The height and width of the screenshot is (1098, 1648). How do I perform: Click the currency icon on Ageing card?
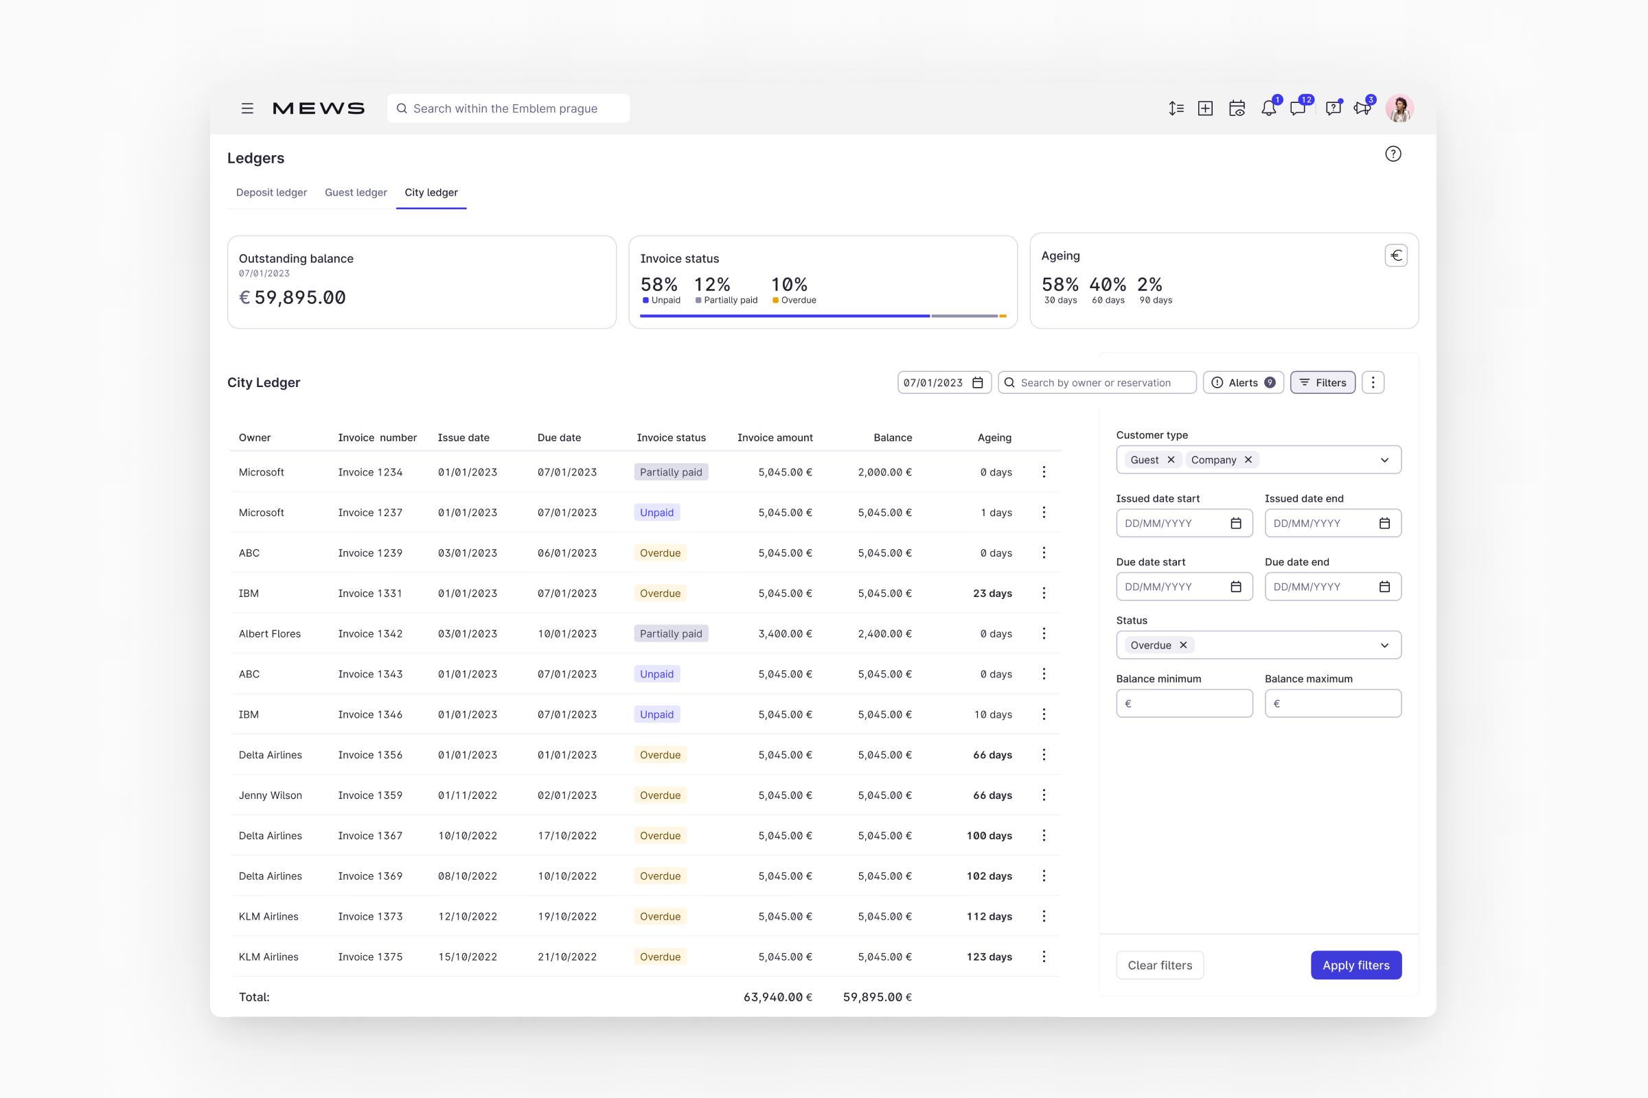pos(1397,255)
